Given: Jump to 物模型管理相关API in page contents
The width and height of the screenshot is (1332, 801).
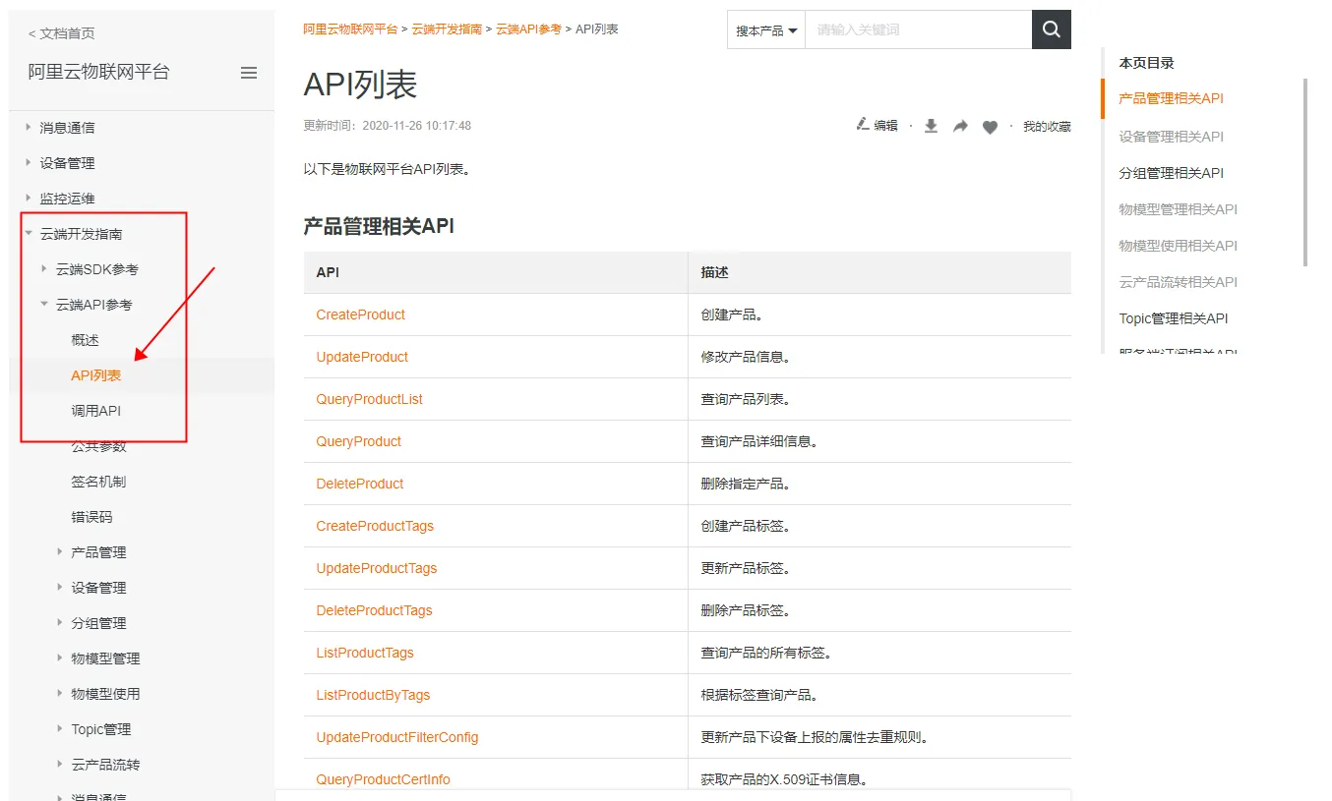Looking at the screenshot, I should click(x=1179, y=209).
